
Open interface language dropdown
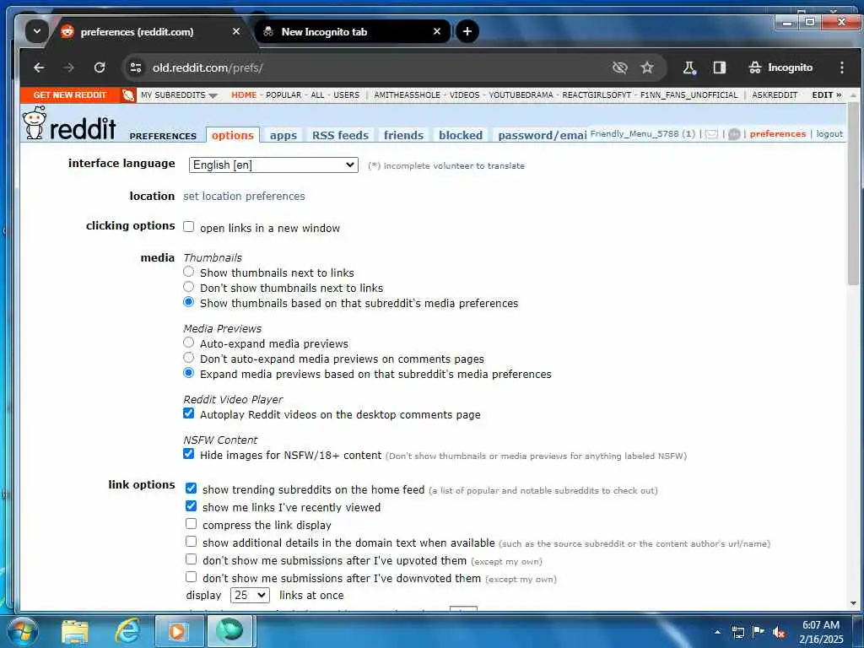[x=273, y=165]
